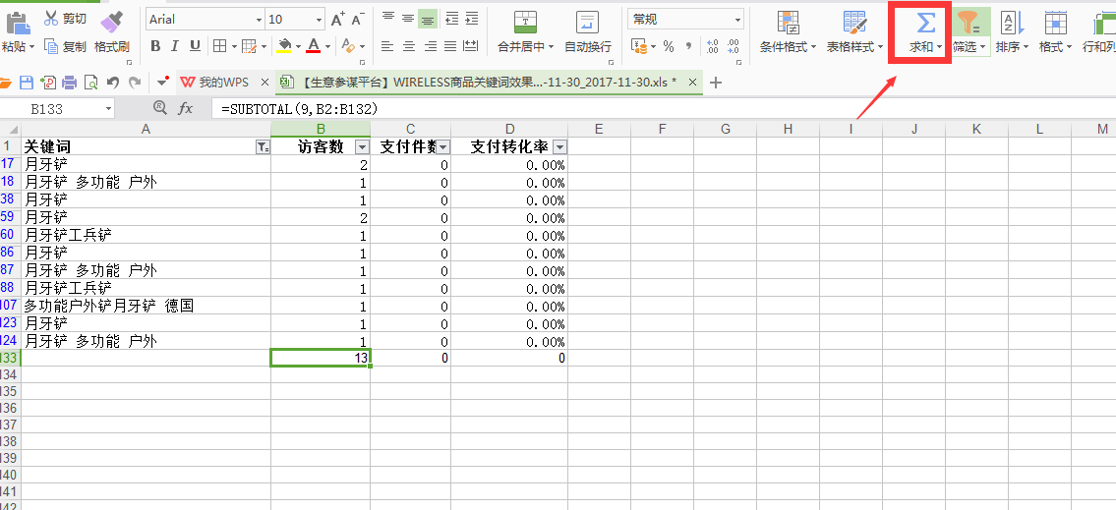
Task: Toggle align text left
Action: pyautogui.click(x=387, y=46)
